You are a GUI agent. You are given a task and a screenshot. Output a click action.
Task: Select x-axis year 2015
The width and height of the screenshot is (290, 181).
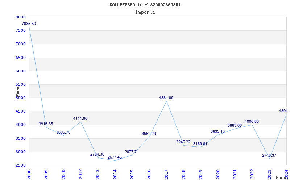pos(132,174)
